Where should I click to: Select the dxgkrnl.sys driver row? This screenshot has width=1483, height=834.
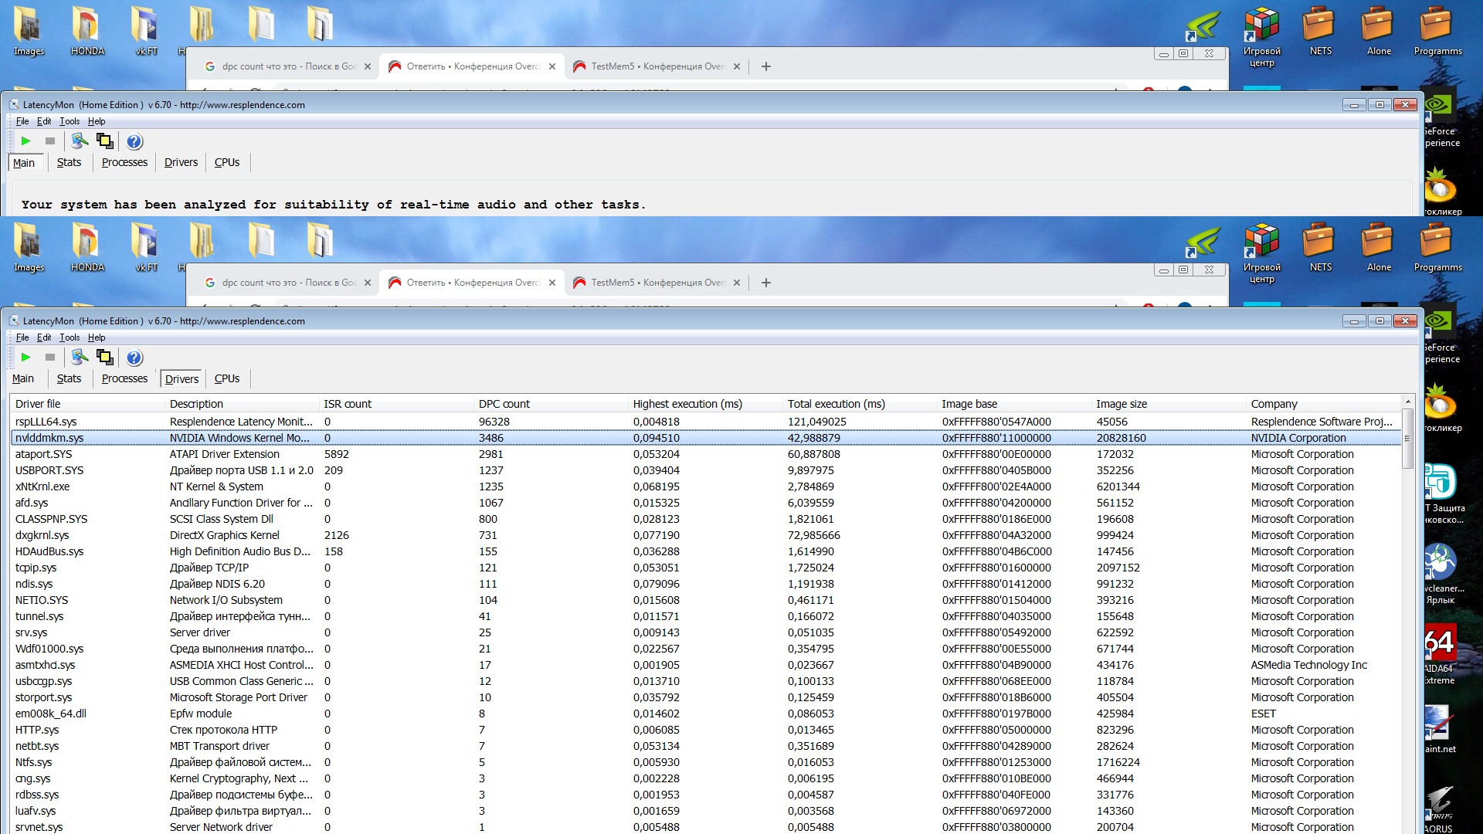pos(42,535)
